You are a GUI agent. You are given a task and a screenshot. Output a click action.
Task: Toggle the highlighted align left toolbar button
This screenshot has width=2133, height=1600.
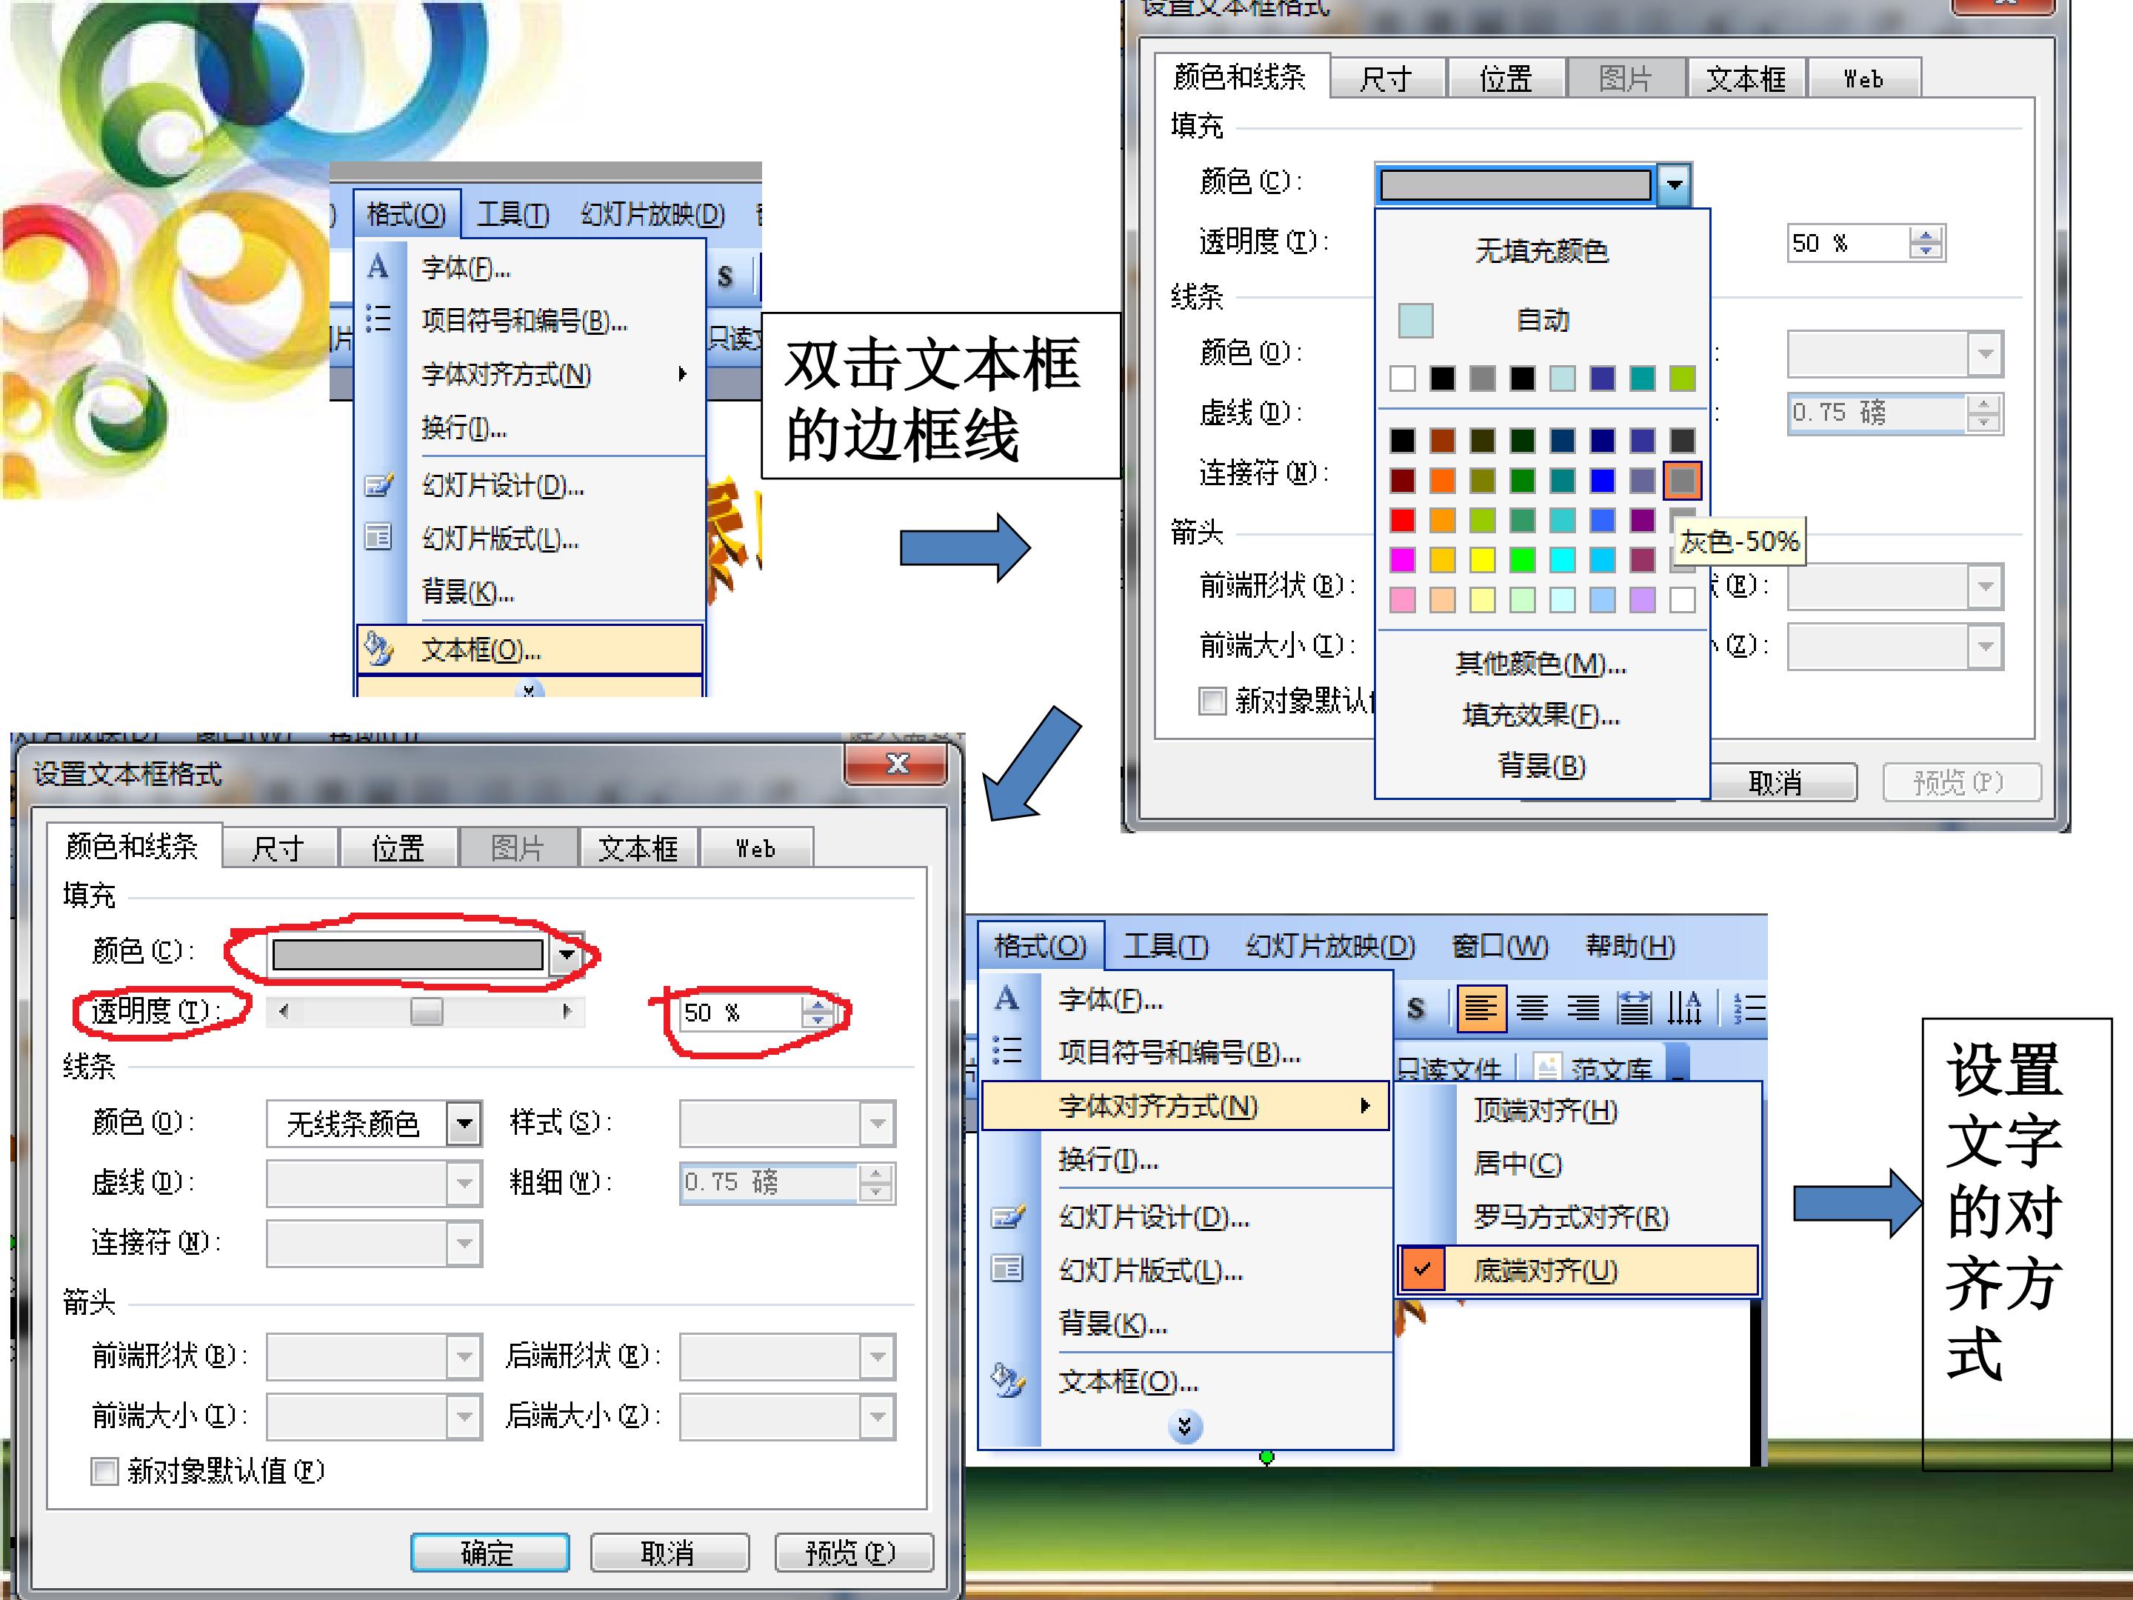coord(1481,1009)
